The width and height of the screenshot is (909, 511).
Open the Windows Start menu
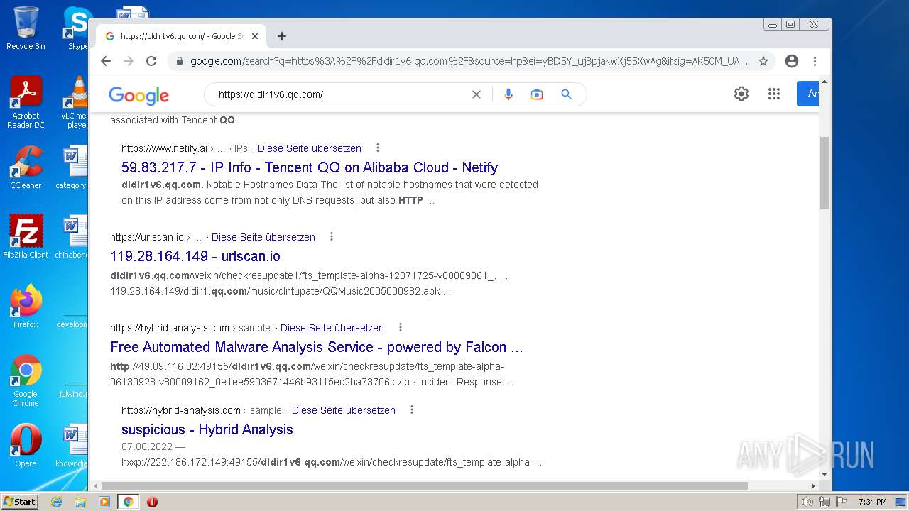[x=19, y=502]
